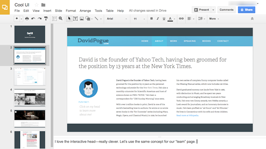Click 'All changes saved in Drive' status
The image size is (266, 149).
point(147,11)
